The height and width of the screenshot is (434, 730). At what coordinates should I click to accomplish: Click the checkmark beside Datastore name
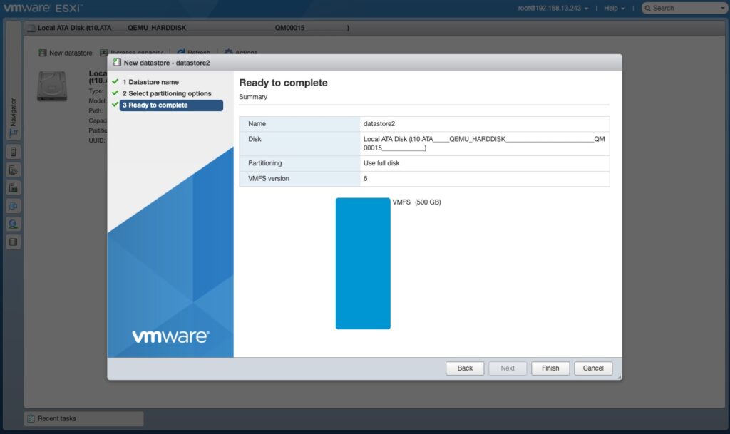[115, 81]
